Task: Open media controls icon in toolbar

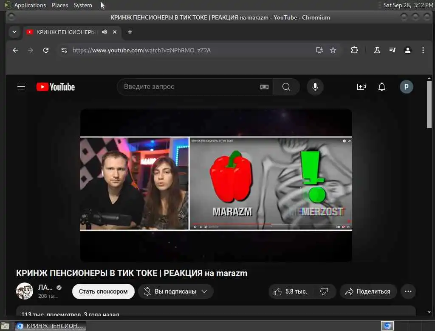Action: click(392, 50)
